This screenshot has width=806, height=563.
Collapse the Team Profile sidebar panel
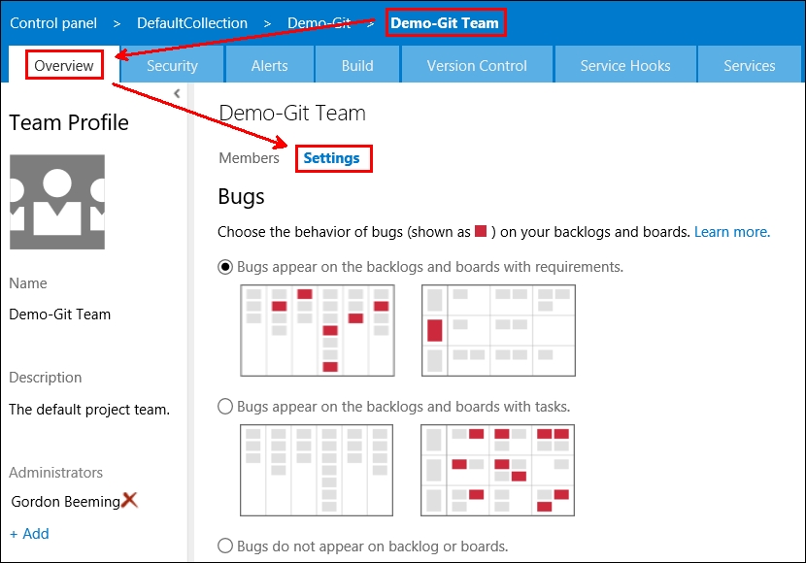click(177, 92)
